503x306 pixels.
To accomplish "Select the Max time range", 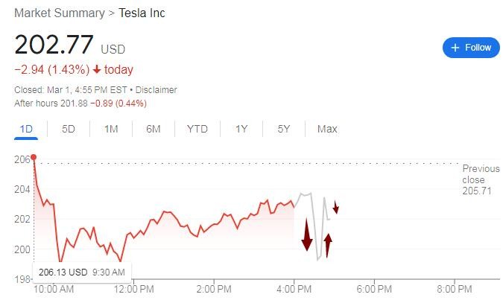I will tap(327, 129).
